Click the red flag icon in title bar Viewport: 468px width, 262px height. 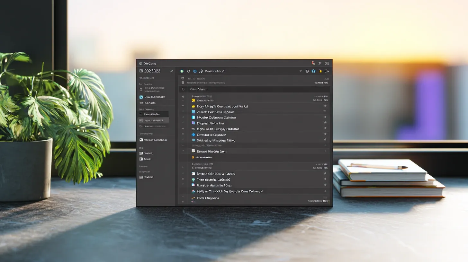click(313, 63)
